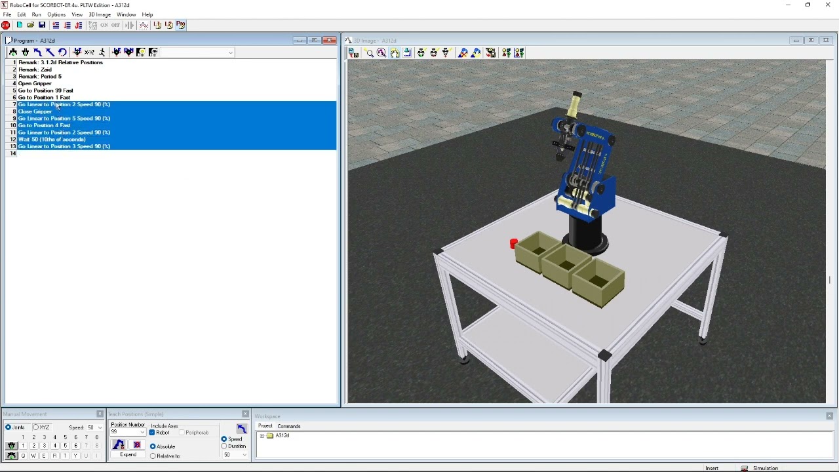
Task: Click the circular blue arrow Go Circular icon
Action: [x=62, y=52]
